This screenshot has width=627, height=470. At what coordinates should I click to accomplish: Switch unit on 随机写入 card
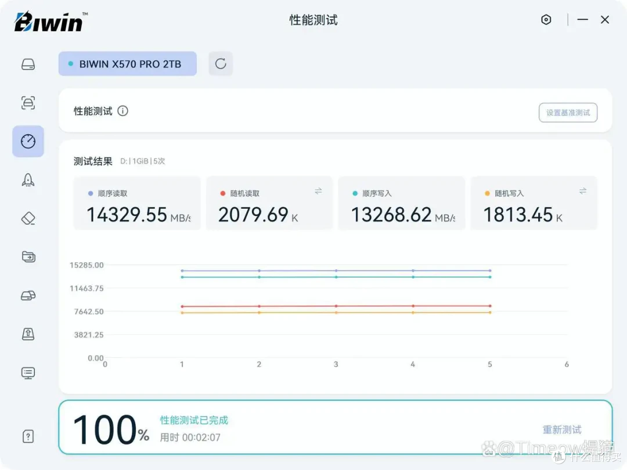[583, 191]
